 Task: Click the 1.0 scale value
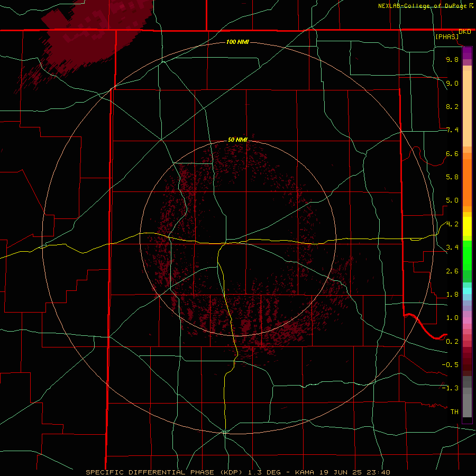[x=452, y=318]
